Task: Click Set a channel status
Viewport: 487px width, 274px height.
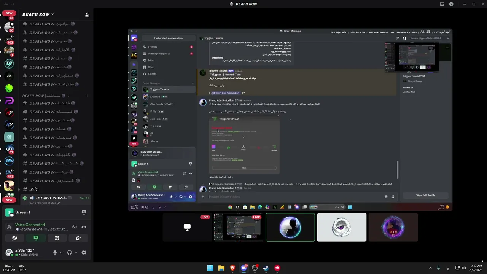Action: pos(45,203)
